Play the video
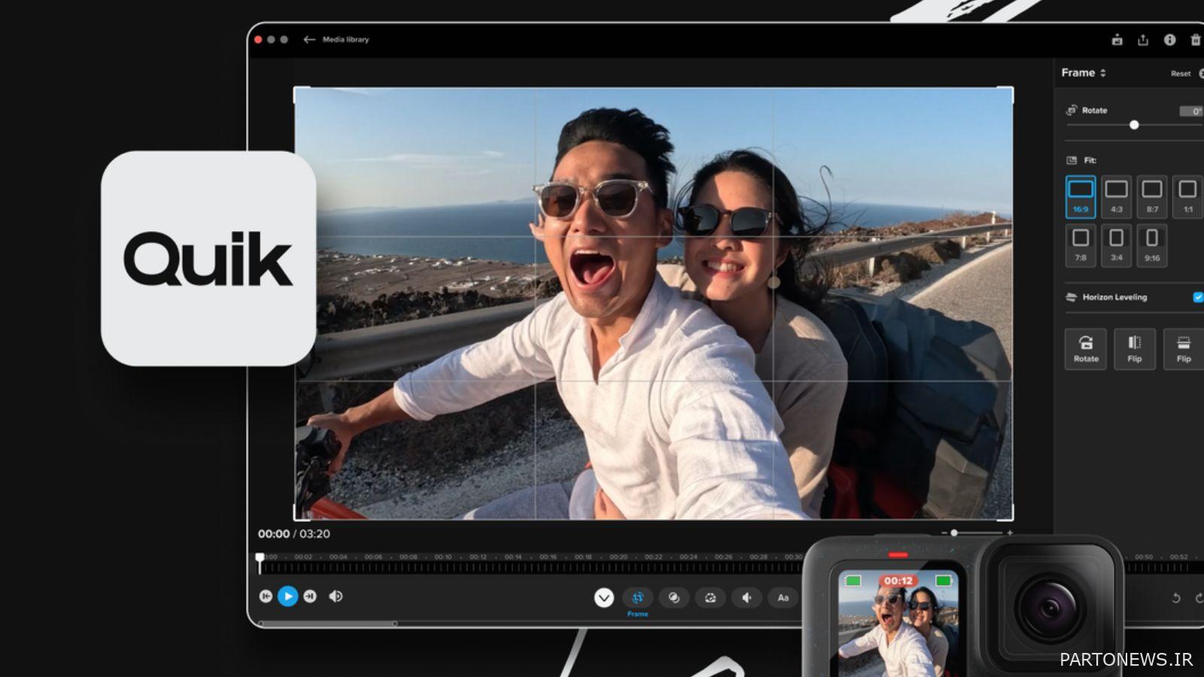Image resolution: width=1204 pixels, height=677 pixels. click(287, 597)
